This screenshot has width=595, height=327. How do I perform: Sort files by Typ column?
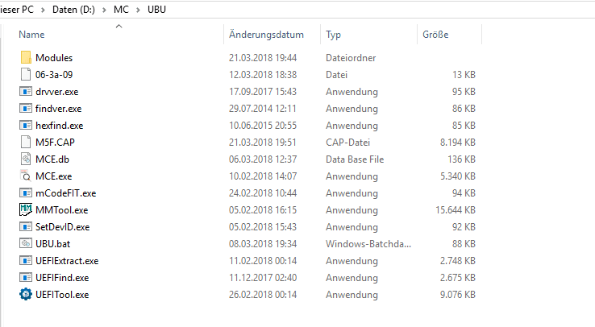click(334, 35)
